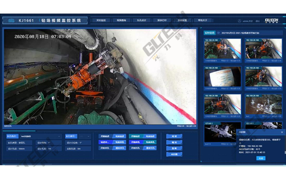Click the 钻孔编号 label
Image resolution: width=286 pixels, height=177 pixels.
tap(71, 136)
